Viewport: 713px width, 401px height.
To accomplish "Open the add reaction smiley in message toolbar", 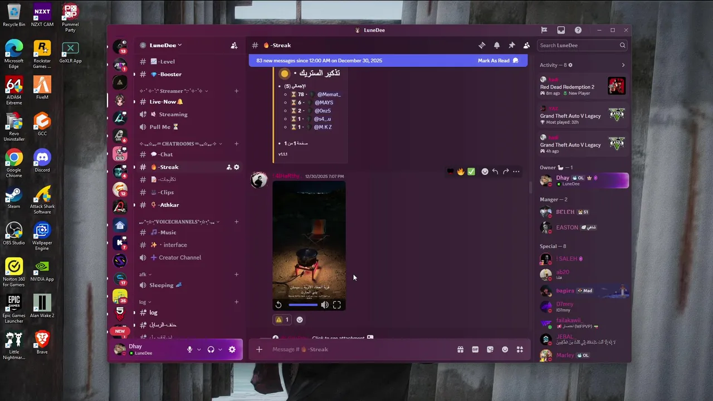I will click(485, 172).
